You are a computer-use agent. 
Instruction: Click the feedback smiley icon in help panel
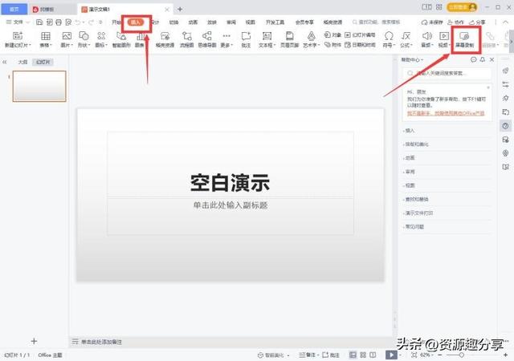pos(473,59)
